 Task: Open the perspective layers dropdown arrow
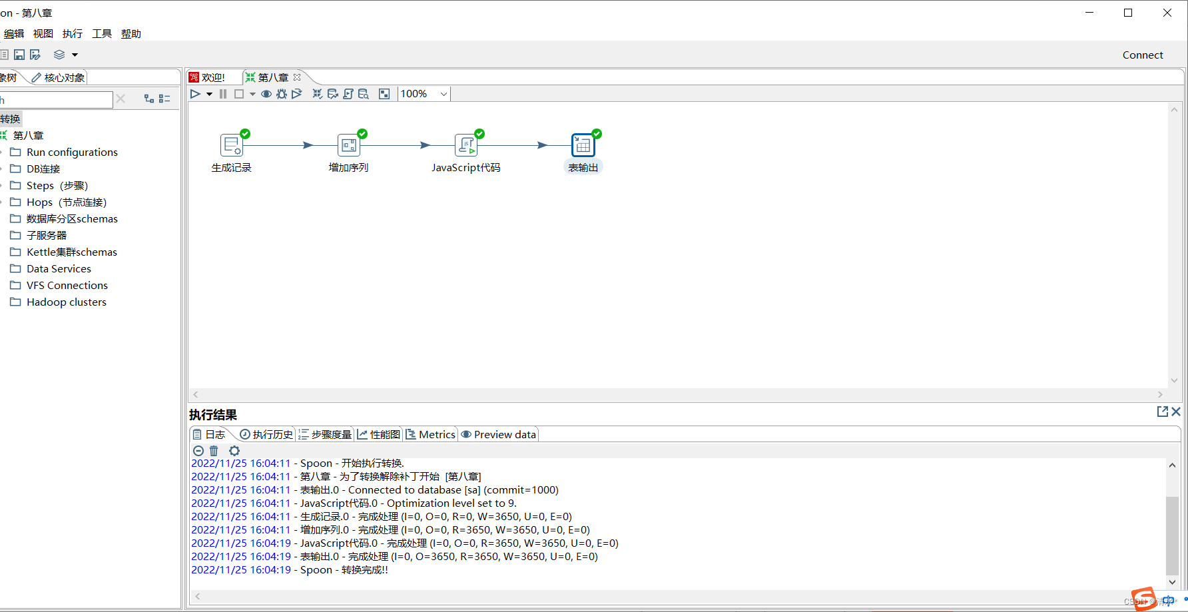point(75,55)
